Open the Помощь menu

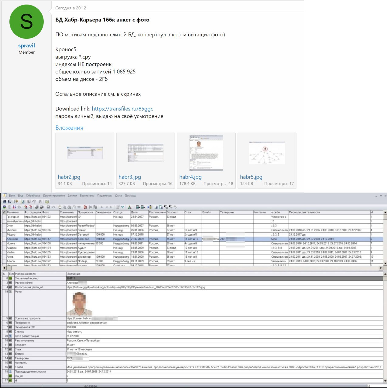coord(130,196)
